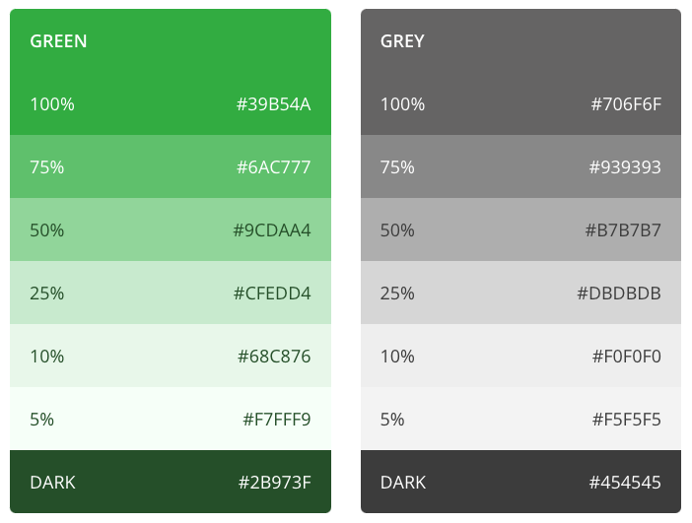Viewport: 692px width, 523px height.
Task: Click the GREY palette heading
Action: [402, 41]
